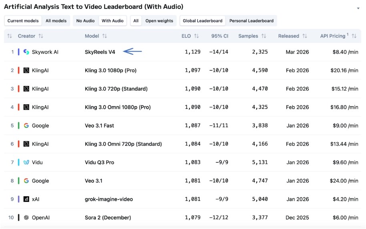Click the Skywork AI logo icon

click(26, 52)
